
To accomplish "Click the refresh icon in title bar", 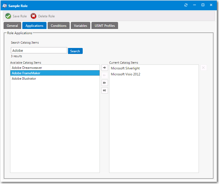I will click(x=186, y=5).
